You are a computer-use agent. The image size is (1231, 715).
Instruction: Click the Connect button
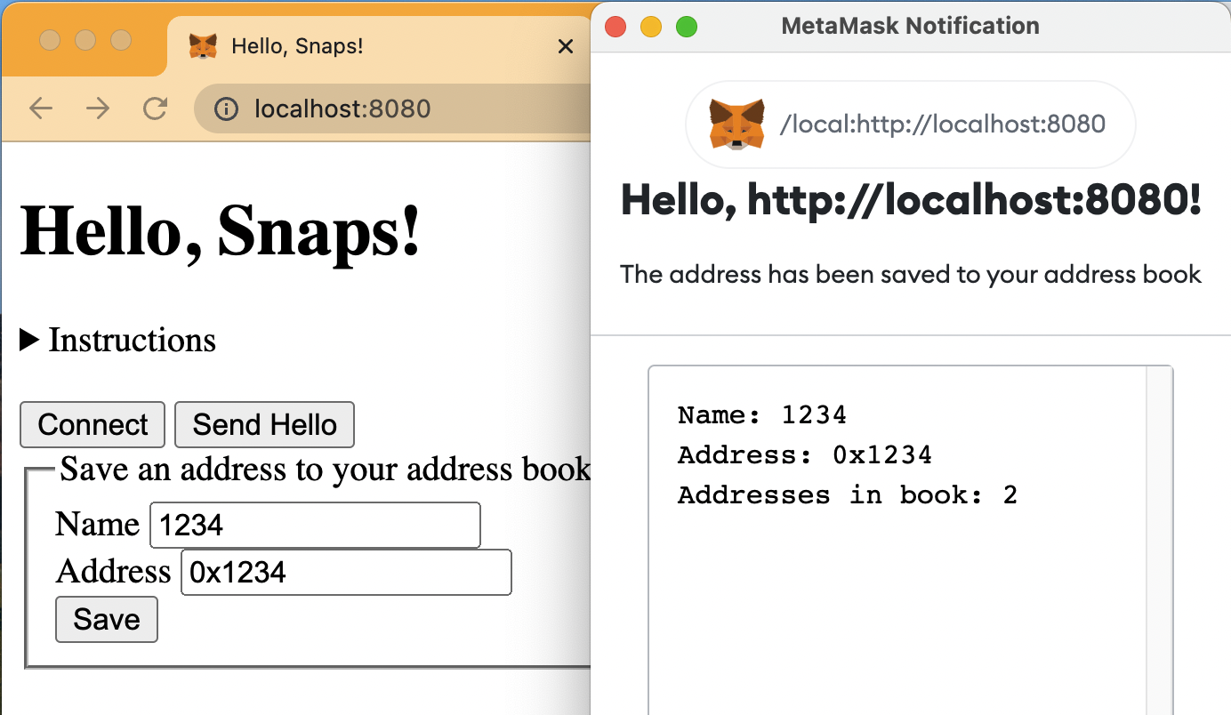point(93,424)
